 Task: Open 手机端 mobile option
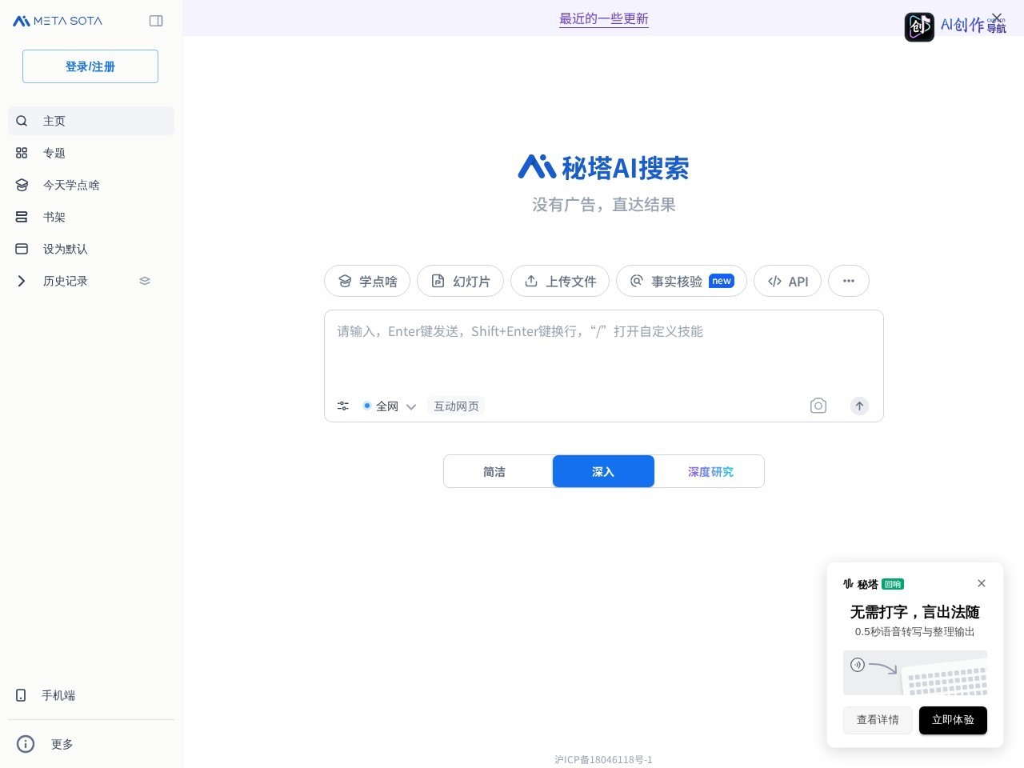(x=91, y=695)
